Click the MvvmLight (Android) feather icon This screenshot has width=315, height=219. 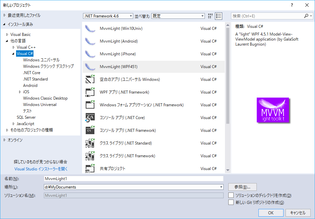pos(90,41)
